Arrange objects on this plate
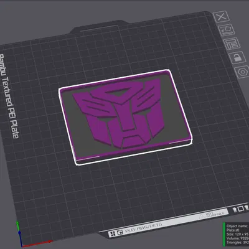 [232, 44]
